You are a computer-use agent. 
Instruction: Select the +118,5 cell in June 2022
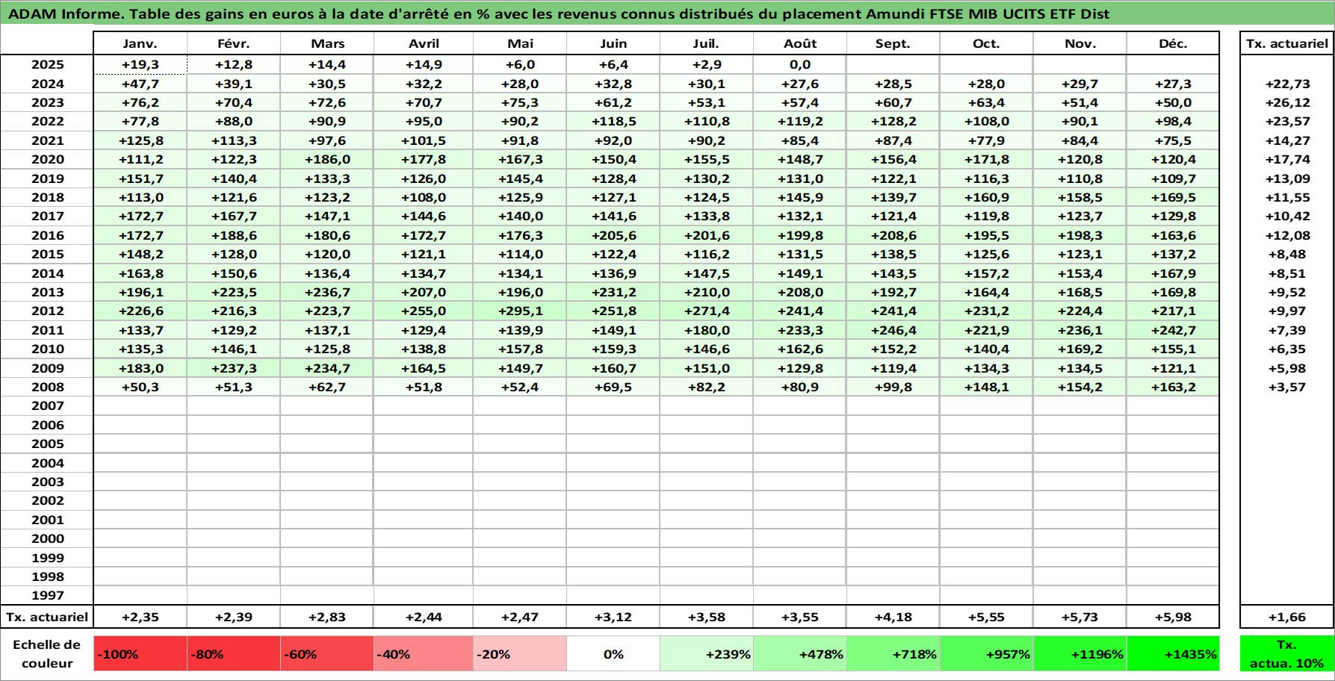(613, 121)
